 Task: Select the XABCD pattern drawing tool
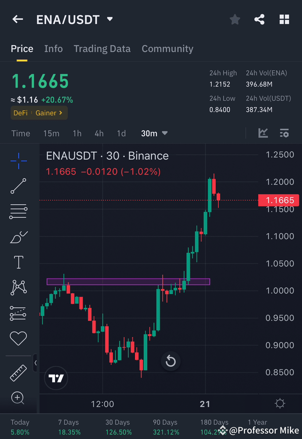[x=18, y=287]
